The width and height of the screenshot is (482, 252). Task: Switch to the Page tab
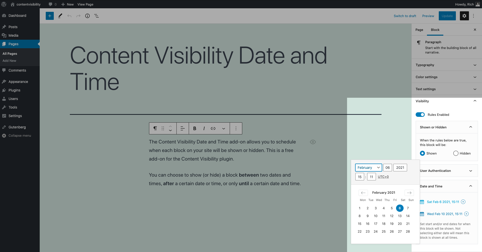coord(419,30)
